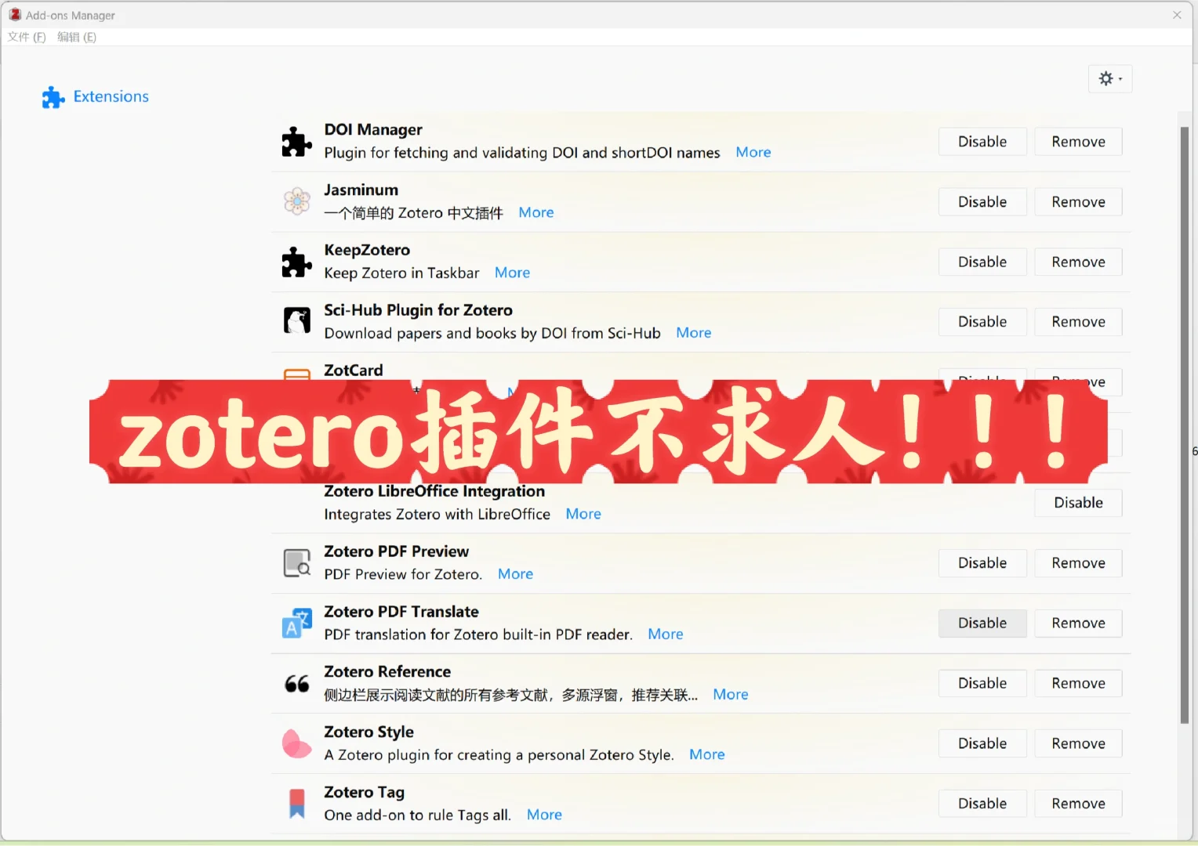Remove the Sci-Hub Plugin for Zotero
The height and width of the screenshot is (846, 1198).
[x=1078, y=321]
